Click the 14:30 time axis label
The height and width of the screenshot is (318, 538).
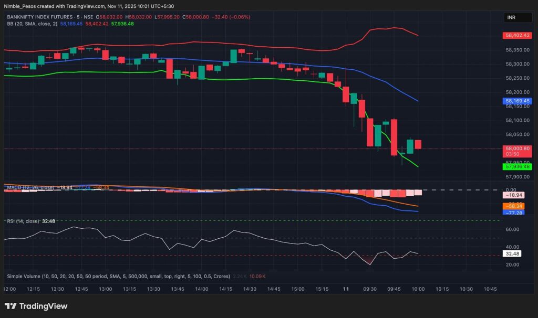[250, 289]
